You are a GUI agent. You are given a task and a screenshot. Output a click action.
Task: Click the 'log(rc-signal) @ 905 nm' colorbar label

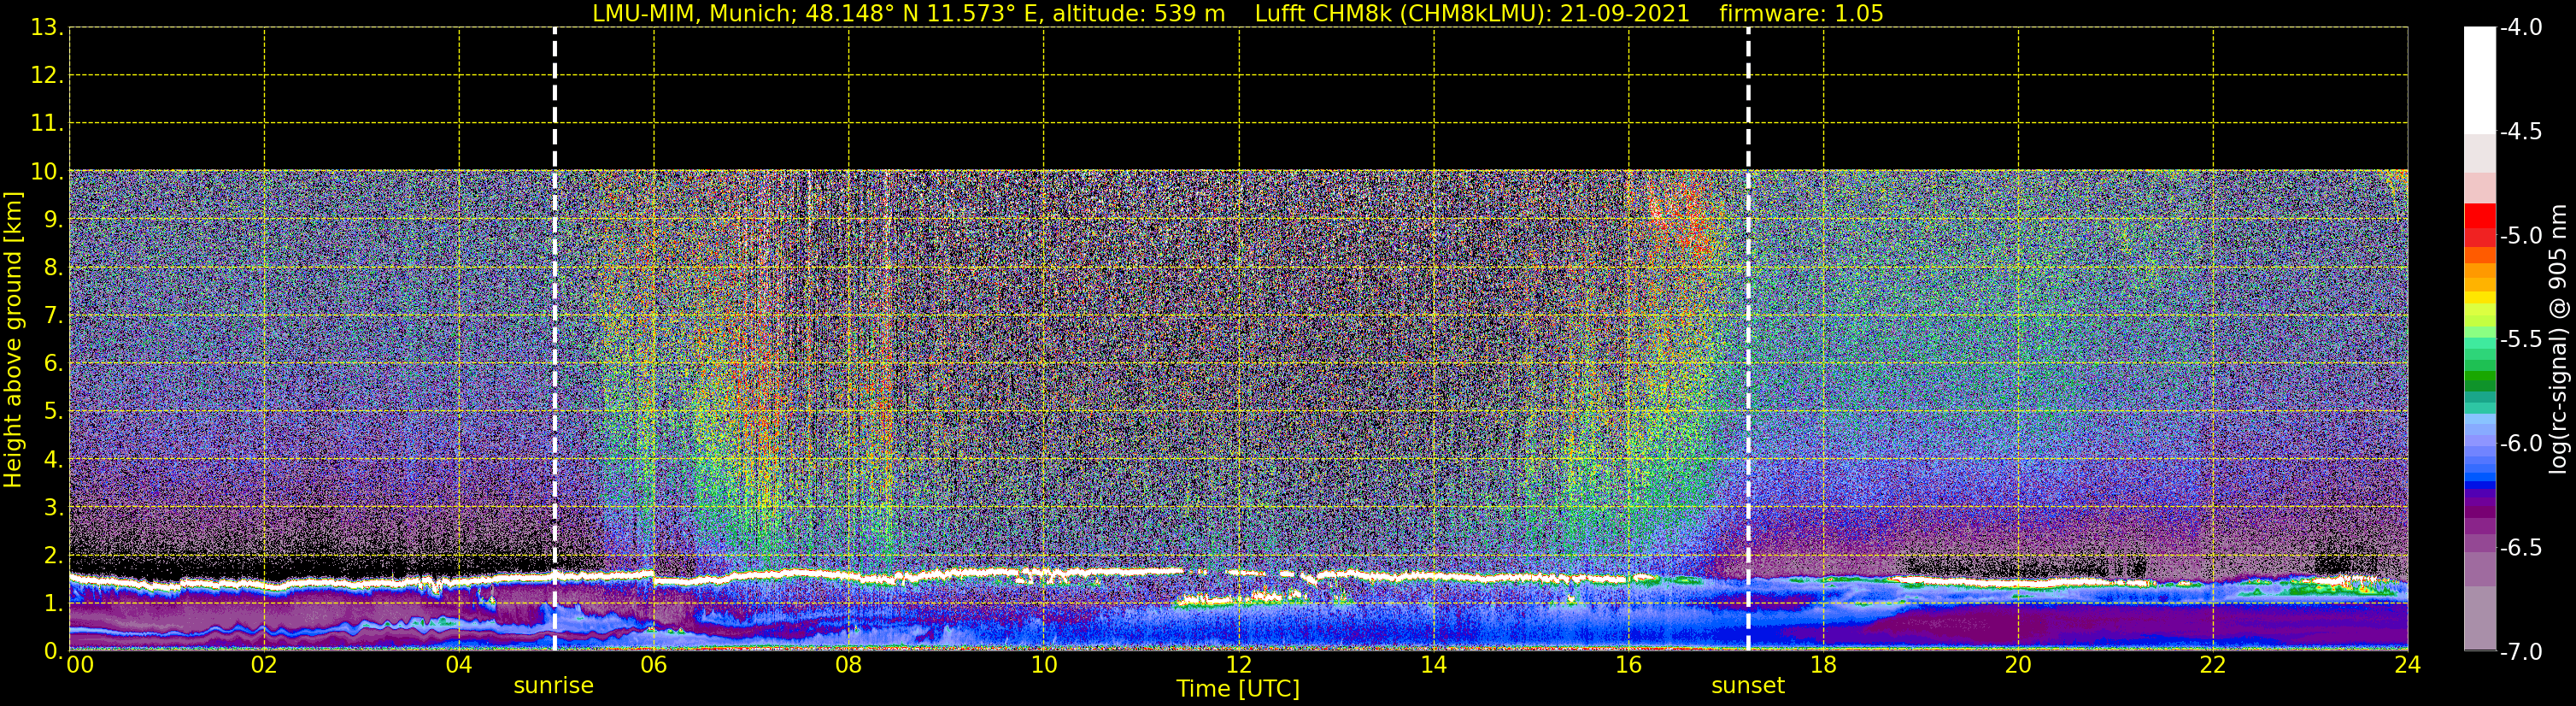pos(2558,339)
